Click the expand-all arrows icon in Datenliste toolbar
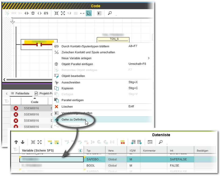Screen dimensions: 220x176 click(x=40, y=142)
